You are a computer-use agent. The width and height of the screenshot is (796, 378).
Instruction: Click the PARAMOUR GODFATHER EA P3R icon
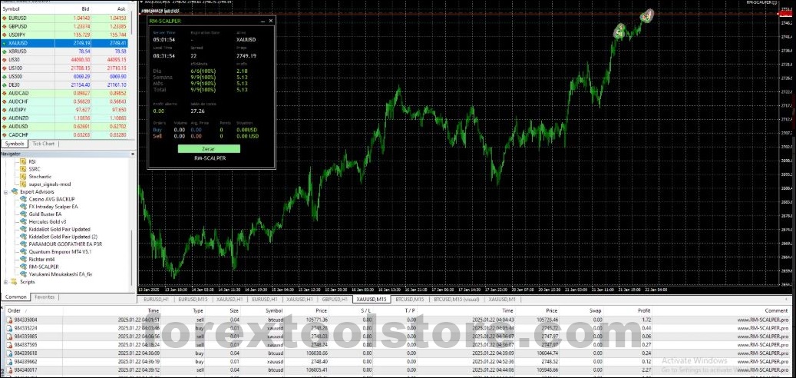pos(23,244)
